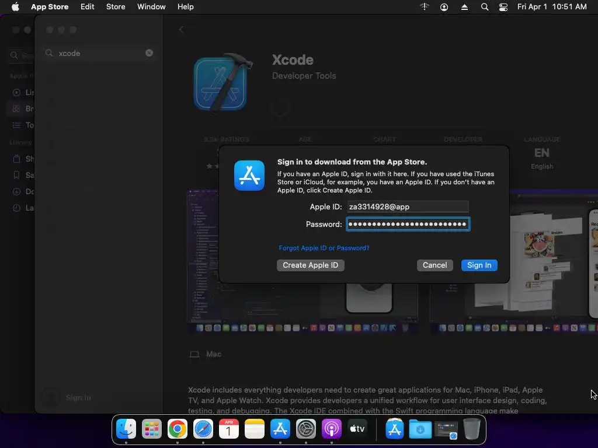Open Finder from the Dock
This screenshot has width=598, height=448.
[126, 429]
